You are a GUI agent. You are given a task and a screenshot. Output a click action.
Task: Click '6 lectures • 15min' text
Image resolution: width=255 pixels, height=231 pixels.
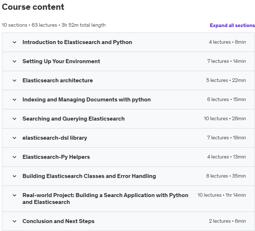226,100
